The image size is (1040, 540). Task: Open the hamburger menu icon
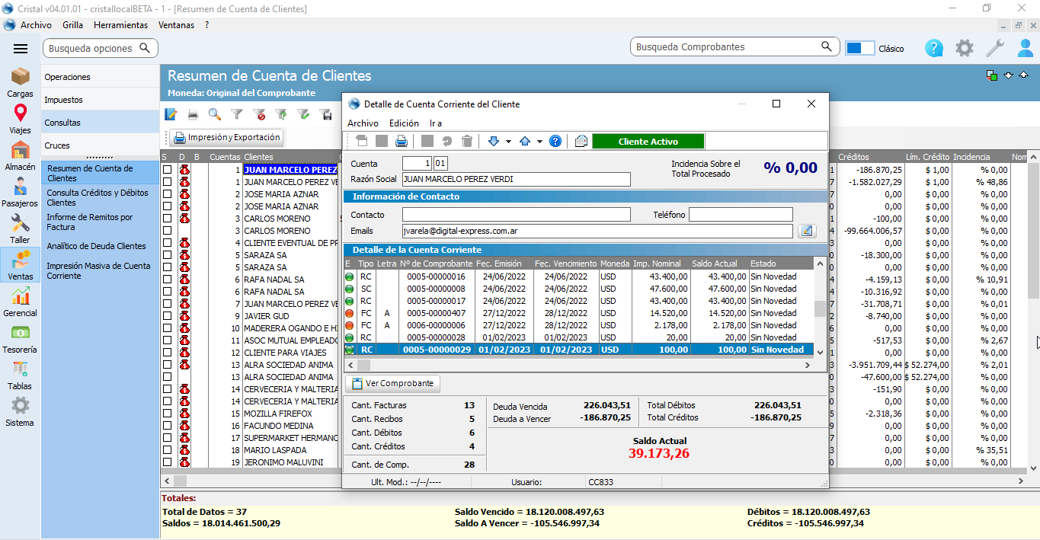[x=21, y=49]
